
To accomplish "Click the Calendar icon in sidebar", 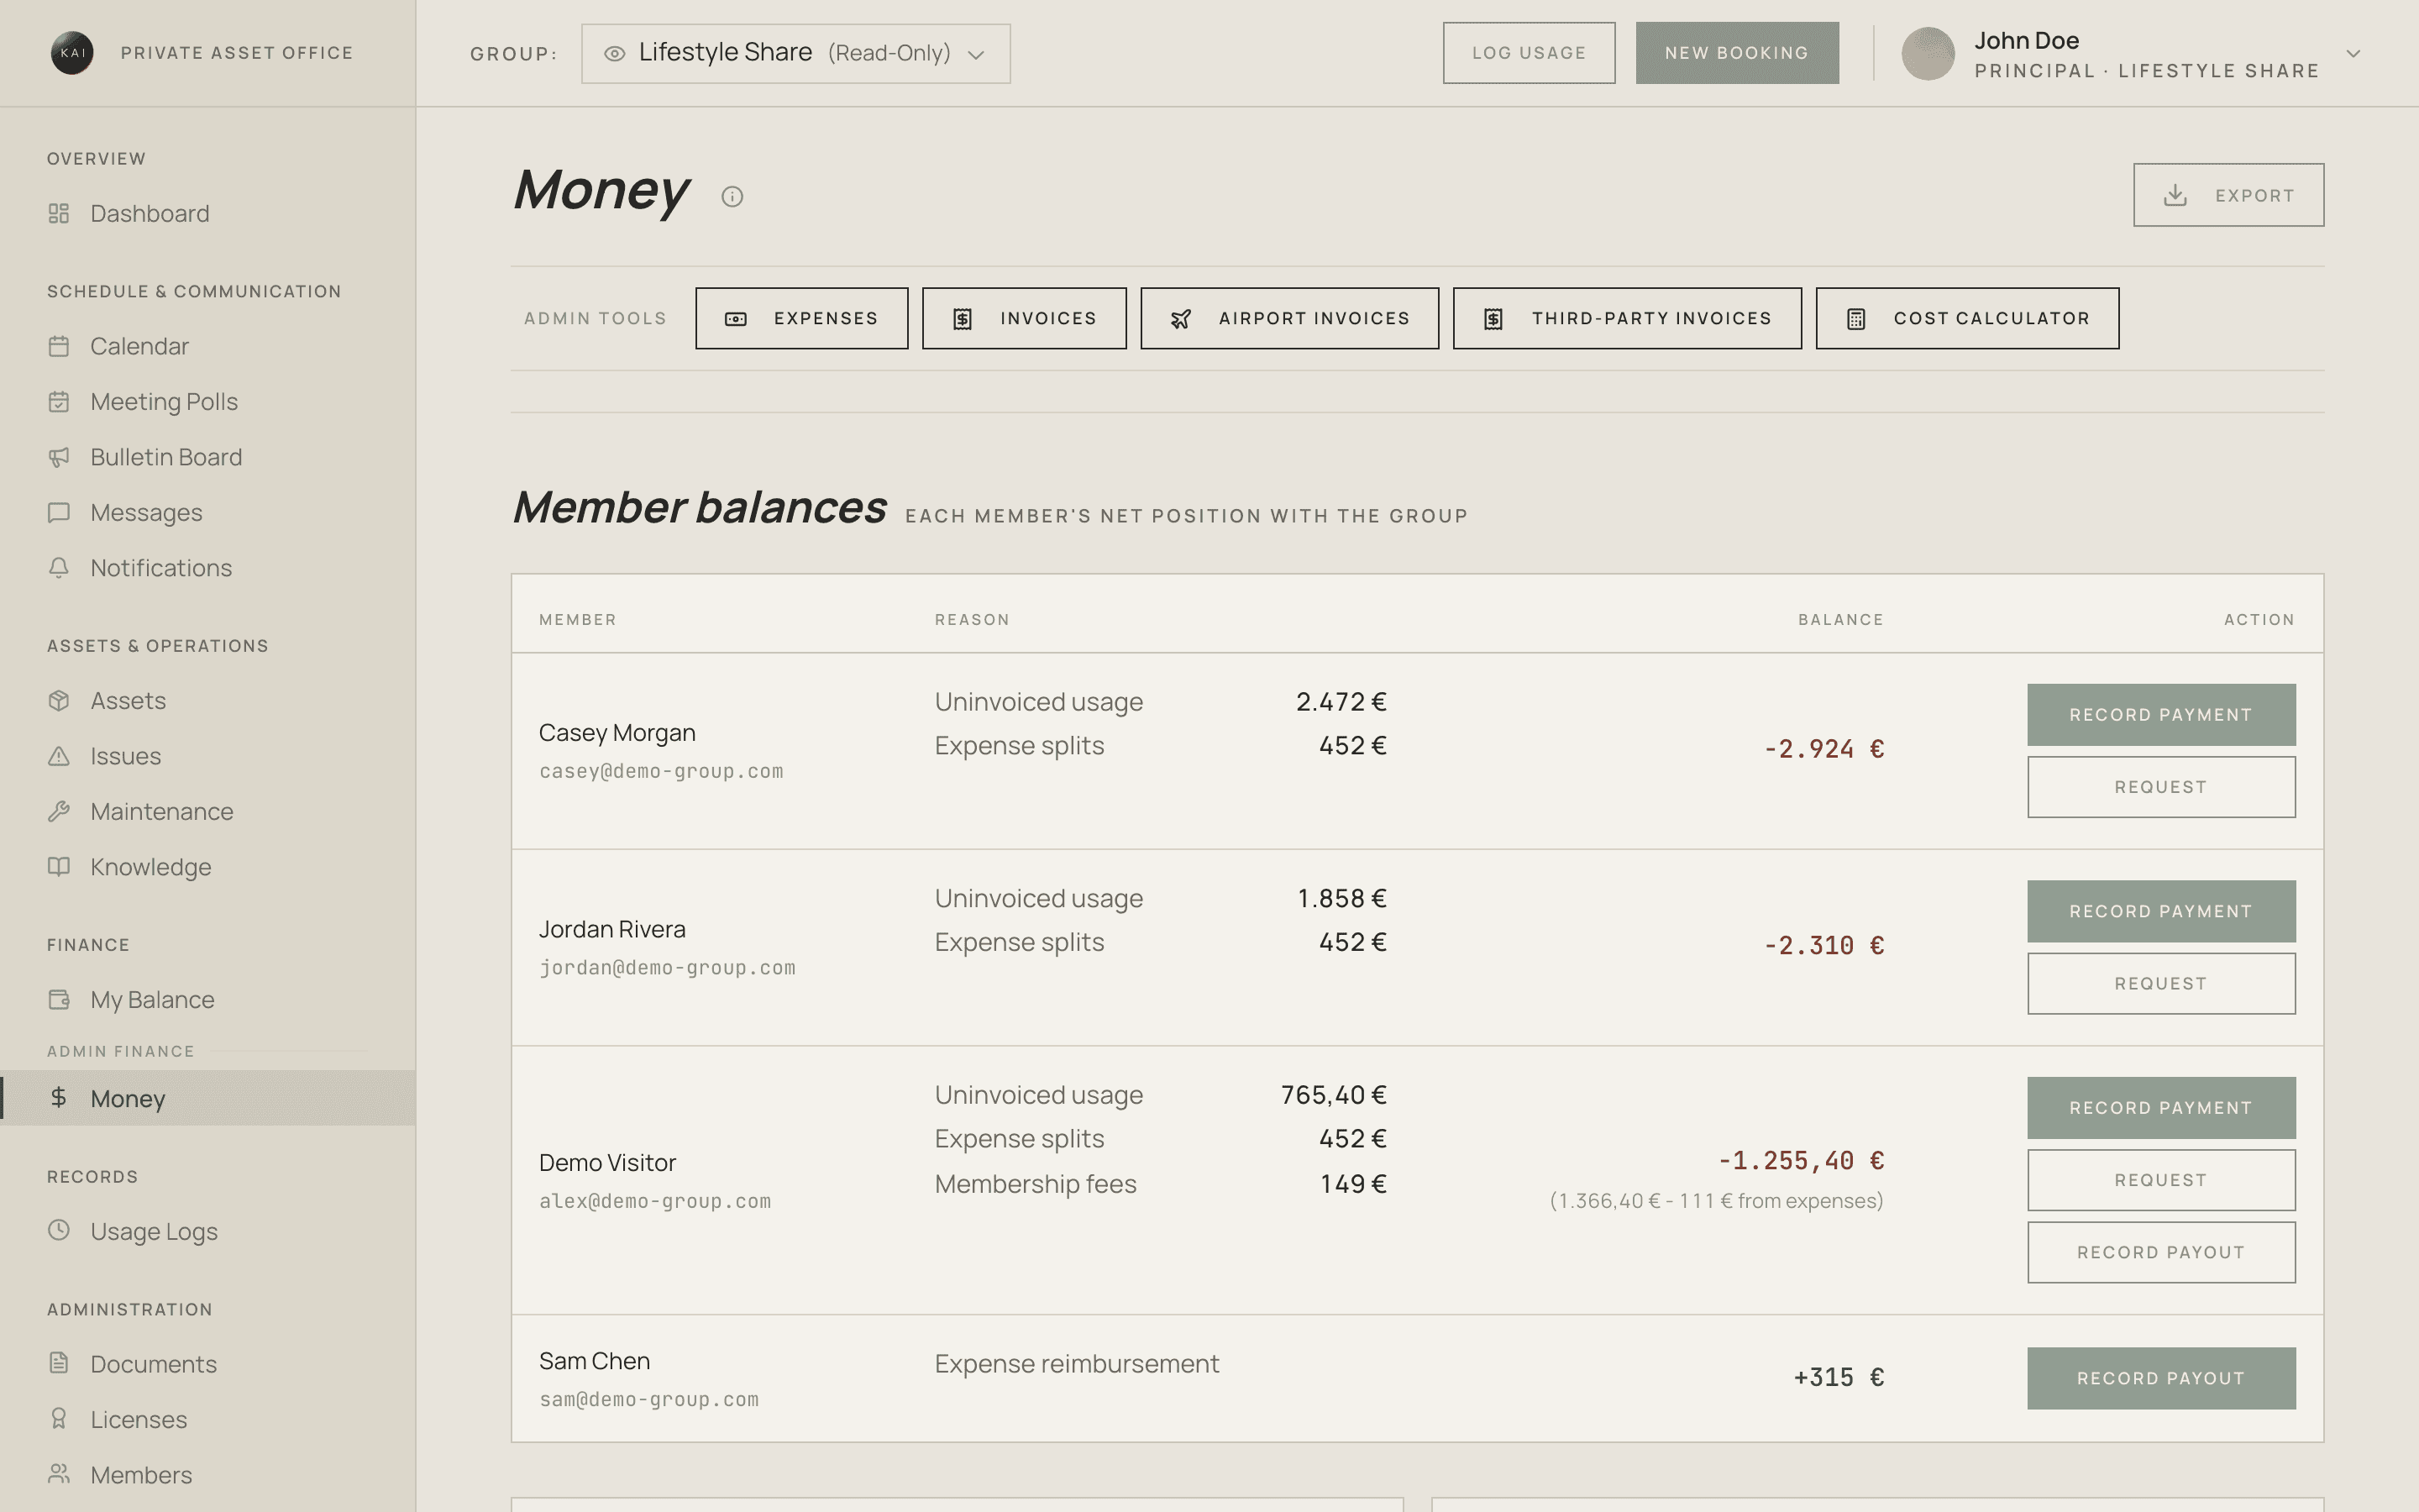I will pos(59,346).
